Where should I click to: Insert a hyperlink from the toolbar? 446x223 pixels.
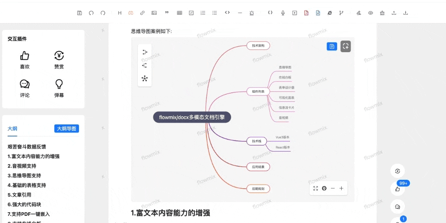coord(143,13)
